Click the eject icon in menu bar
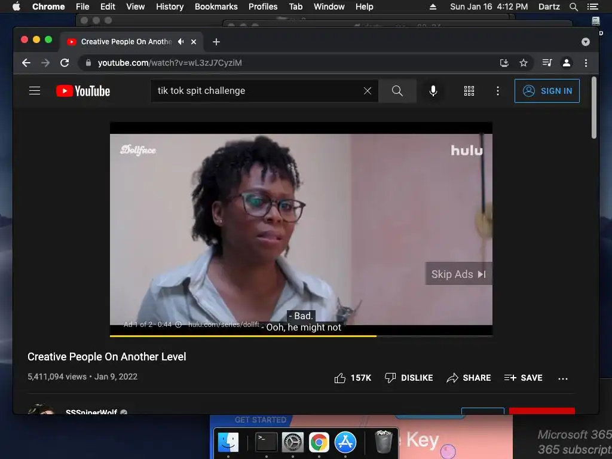 click(433, 7)
